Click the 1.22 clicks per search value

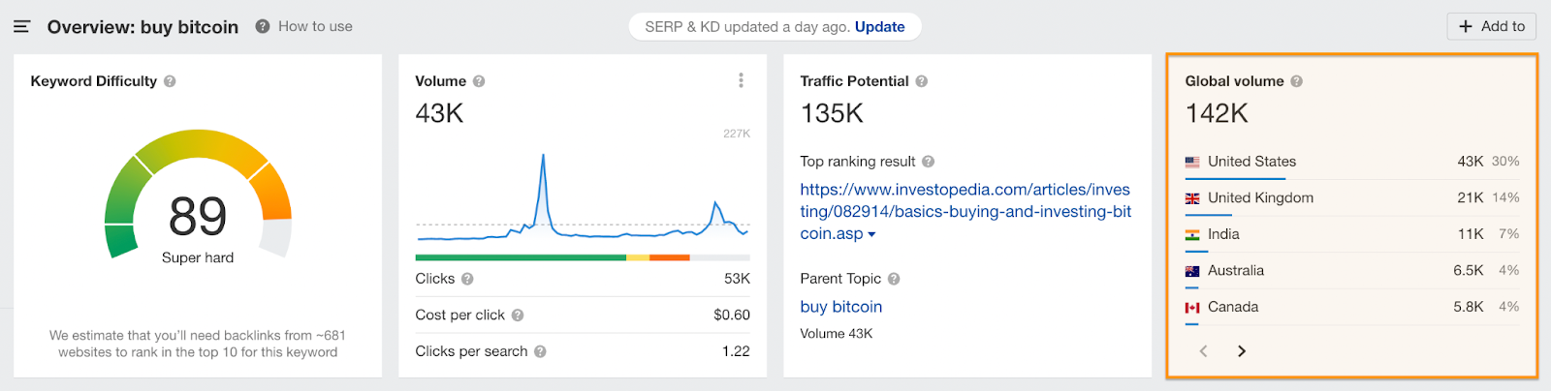(736, 351)
